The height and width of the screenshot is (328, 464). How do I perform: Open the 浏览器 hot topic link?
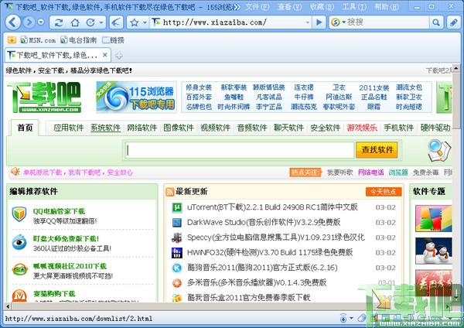398,173
